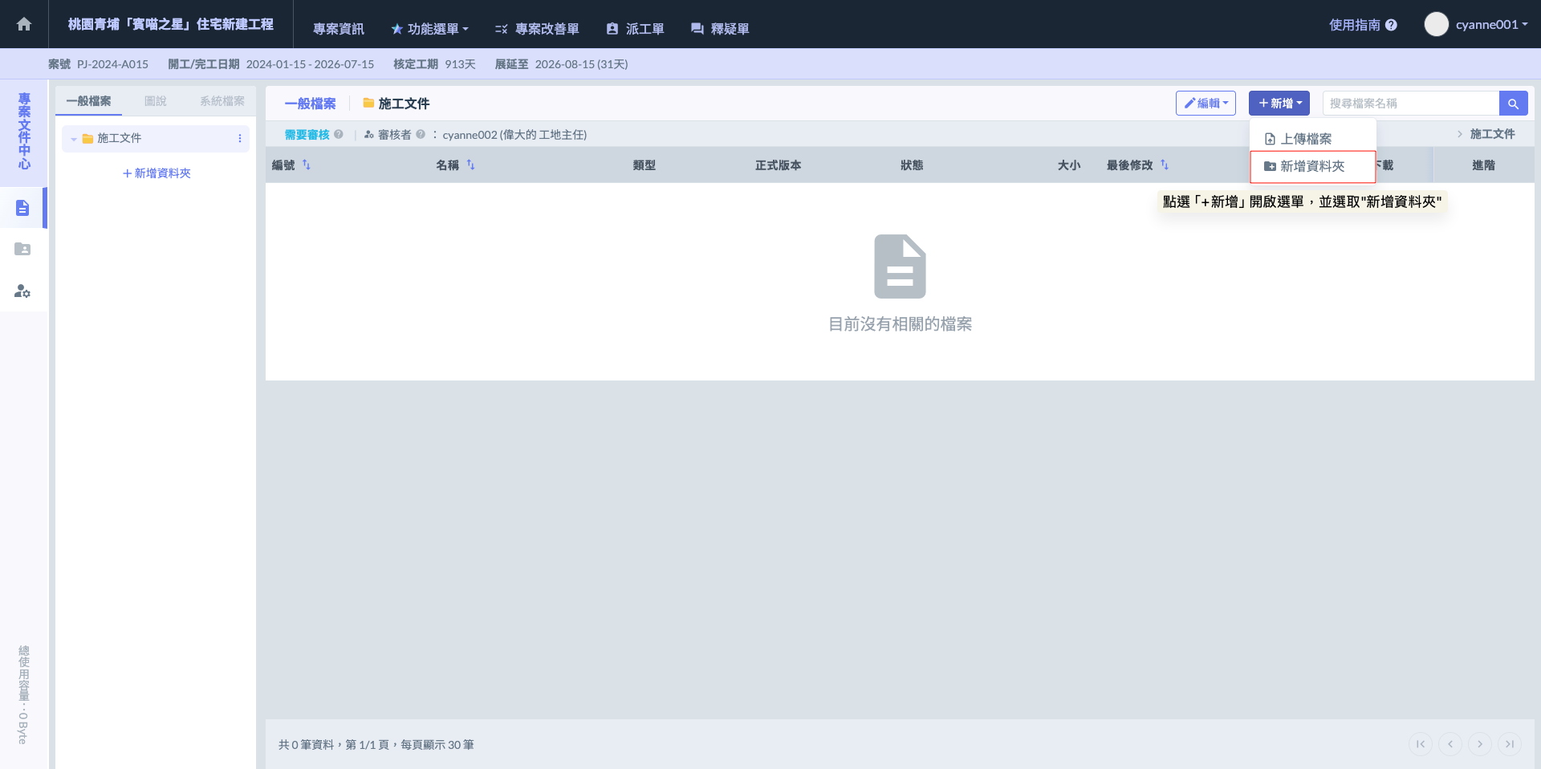
Task: Open the user settings sidebar icon
Action: pyautogui.click(x=22, y=291)
